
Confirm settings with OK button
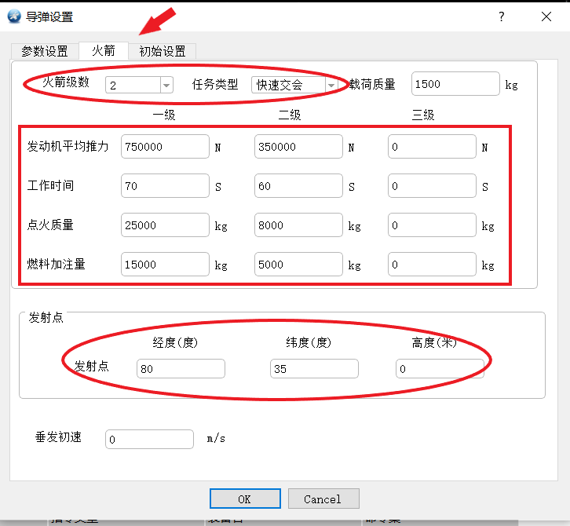(x=245, y=499)
